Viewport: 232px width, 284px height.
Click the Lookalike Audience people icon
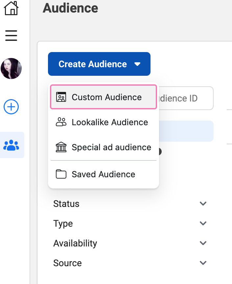[x=61, y=122]
